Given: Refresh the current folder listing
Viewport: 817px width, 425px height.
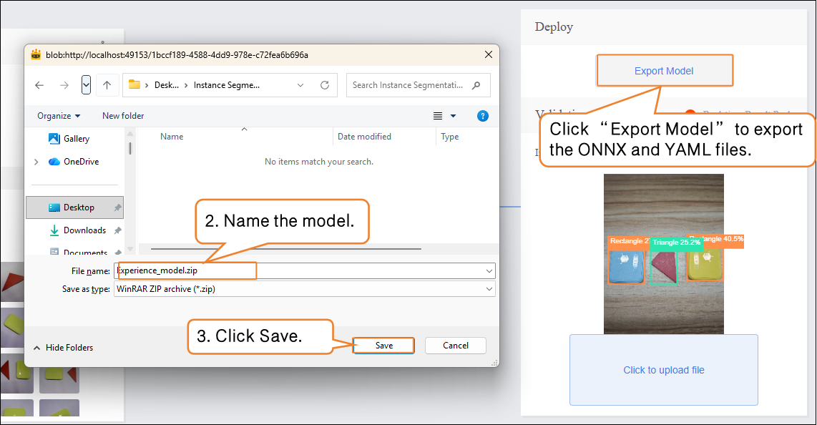Looking at the screenshot, I should point(324,85).
